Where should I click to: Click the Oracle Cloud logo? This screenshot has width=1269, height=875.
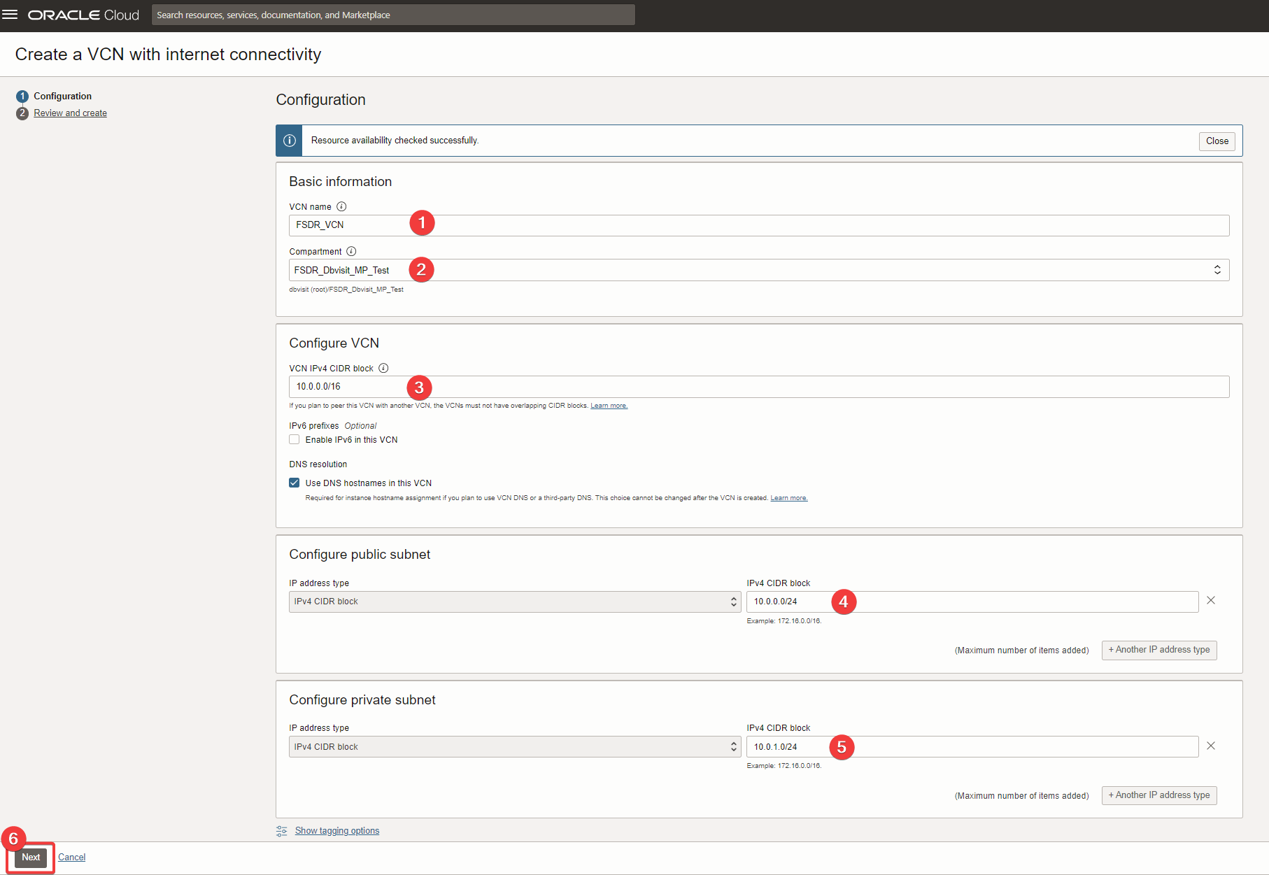click(83, 15)
